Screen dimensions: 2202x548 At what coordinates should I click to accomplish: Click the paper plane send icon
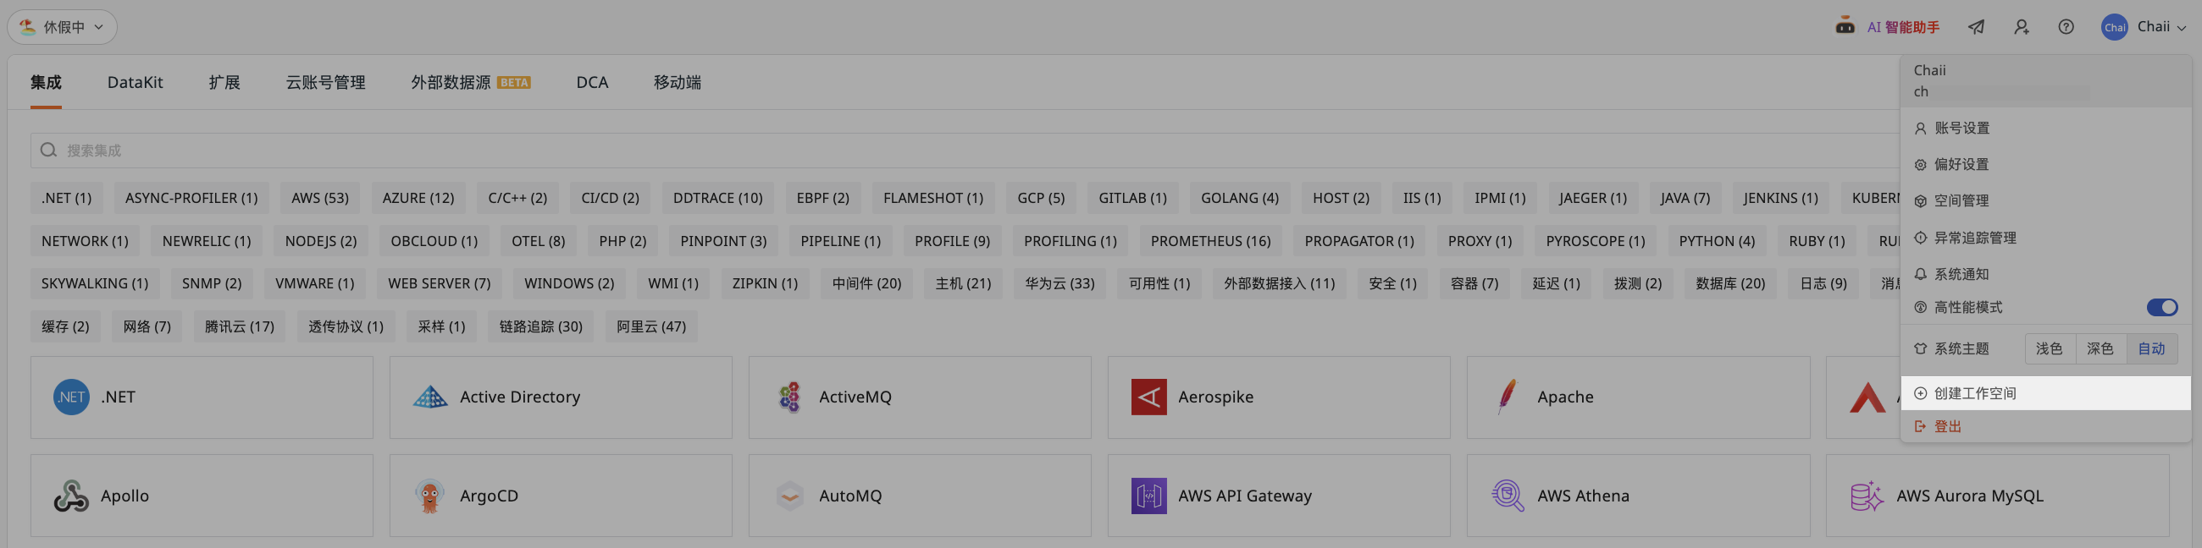(x=1977, y=27)
